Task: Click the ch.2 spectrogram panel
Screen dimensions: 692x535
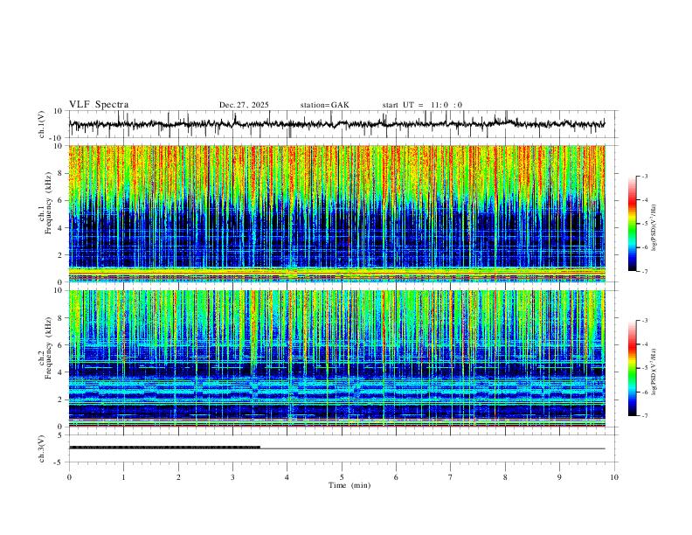Action: pos(336,358)
